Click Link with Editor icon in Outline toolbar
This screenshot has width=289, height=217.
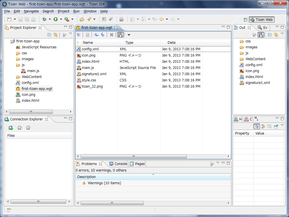point(276,35)
